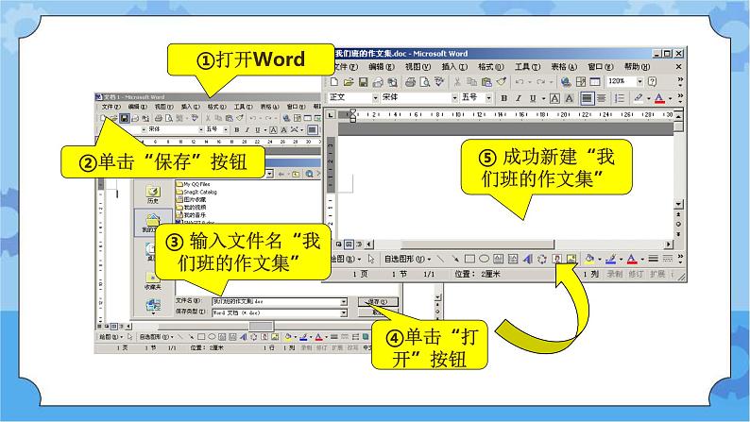Image resolution: width=750 pixels, height=422 pixels.
Task: Open My QQ Files folder in Save dialog
Action: (193, 184)
